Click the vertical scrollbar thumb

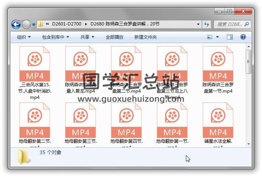pos(248,62)
